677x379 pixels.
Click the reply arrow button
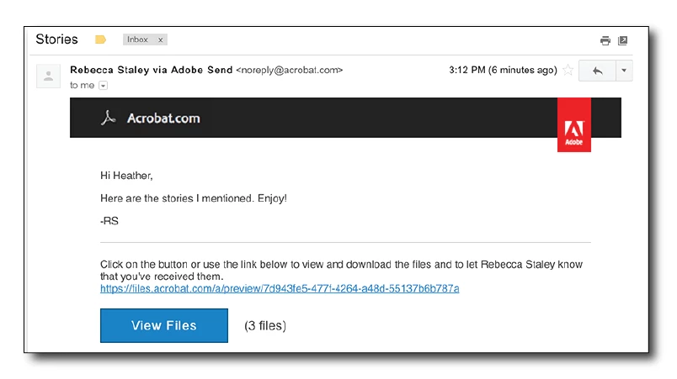[x=598, y=71]
